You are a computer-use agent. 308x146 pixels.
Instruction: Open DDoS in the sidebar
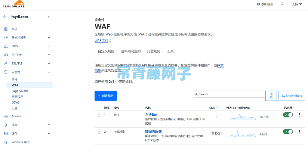click(x=16, y=102)
